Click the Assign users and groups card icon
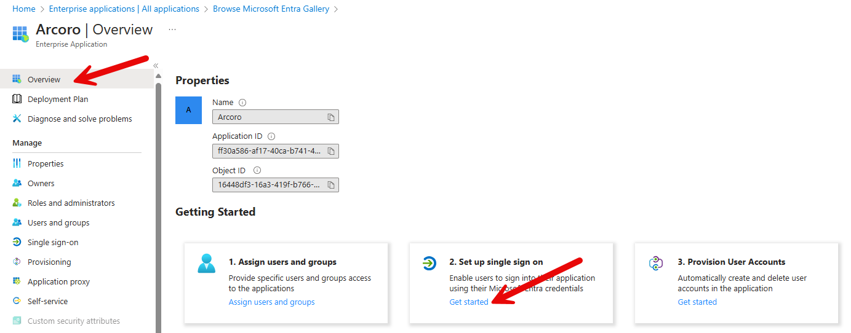 point(207,263)
